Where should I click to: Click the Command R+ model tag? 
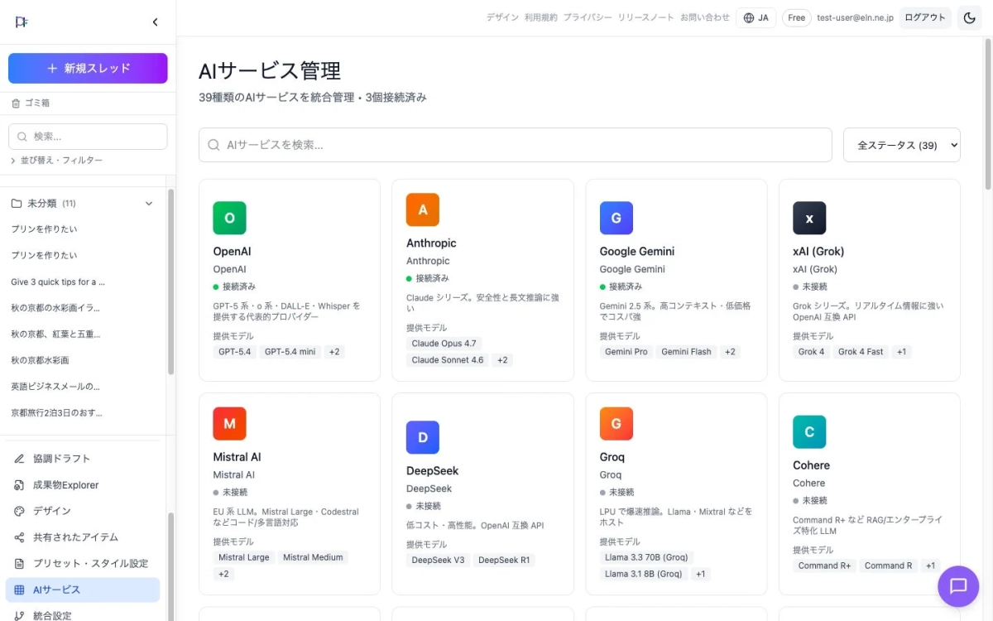point(824,566)
